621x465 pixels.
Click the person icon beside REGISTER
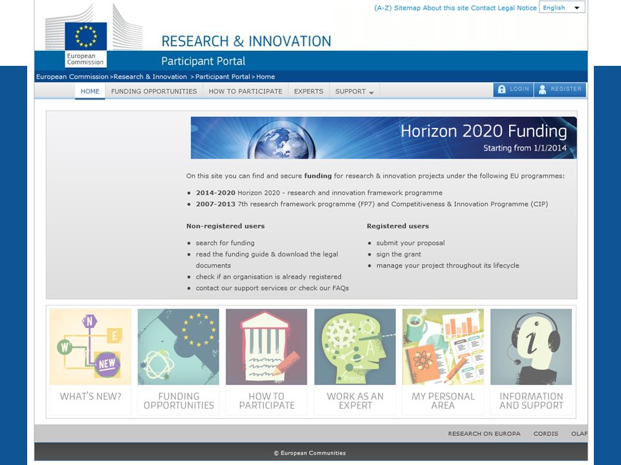point(542,89)
